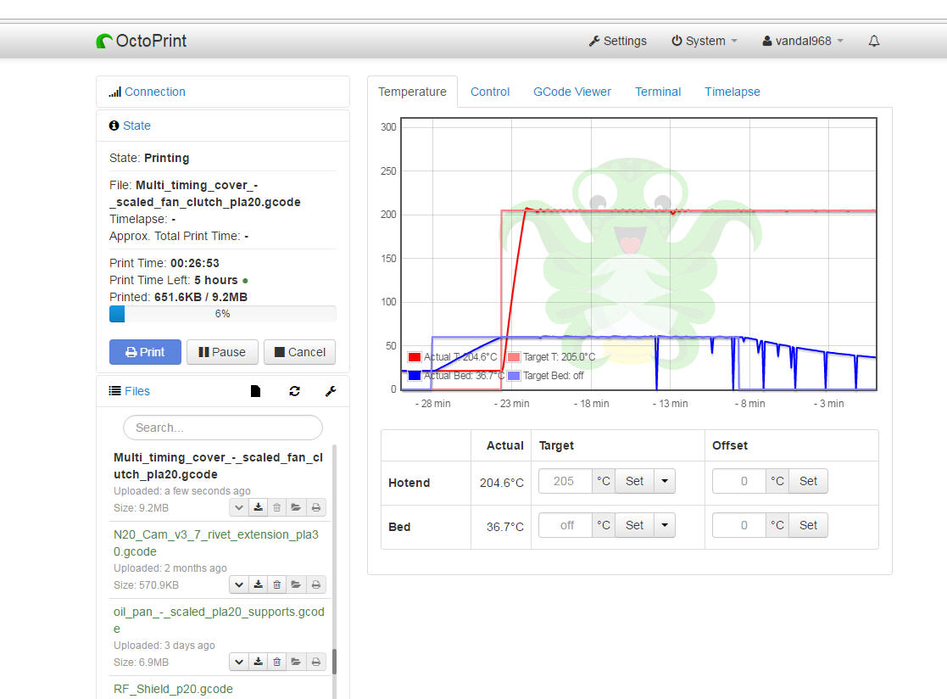
Task: Click the Actual T red legend swatch
Action: [415, 357]
